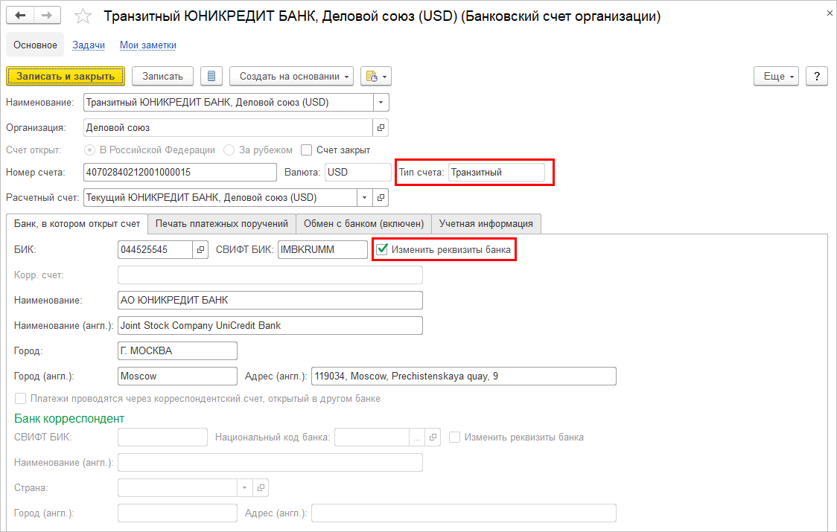Toggle the Счет закрыт checkbox

pyautogui.click(x=307, y=150)
